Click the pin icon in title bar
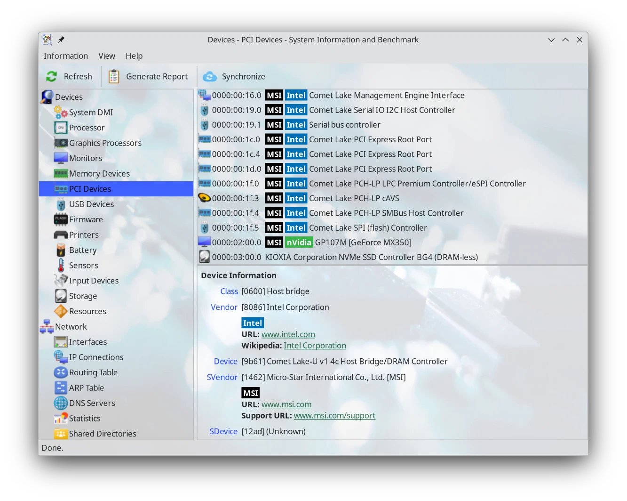This screenshot has height=501, width=627. tap(61, 40)
